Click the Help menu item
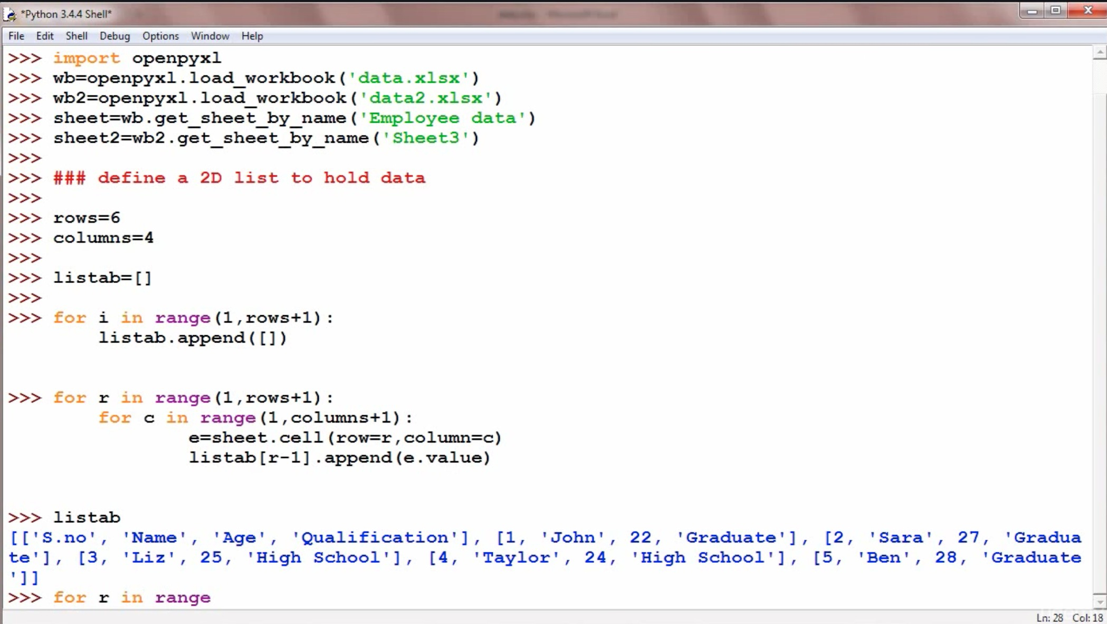The image size is (1107, 624). tap(252, 36)
